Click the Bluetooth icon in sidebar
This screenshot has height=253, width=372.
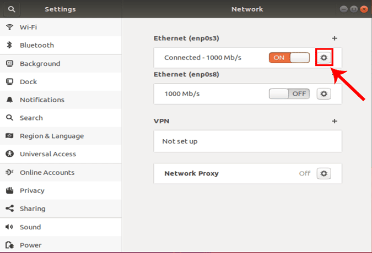(9, 45)
